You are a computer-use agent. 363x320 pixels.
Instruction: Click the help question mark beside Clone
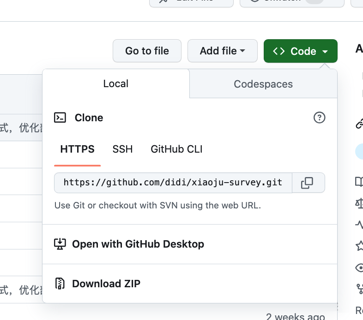coord(319,118)
